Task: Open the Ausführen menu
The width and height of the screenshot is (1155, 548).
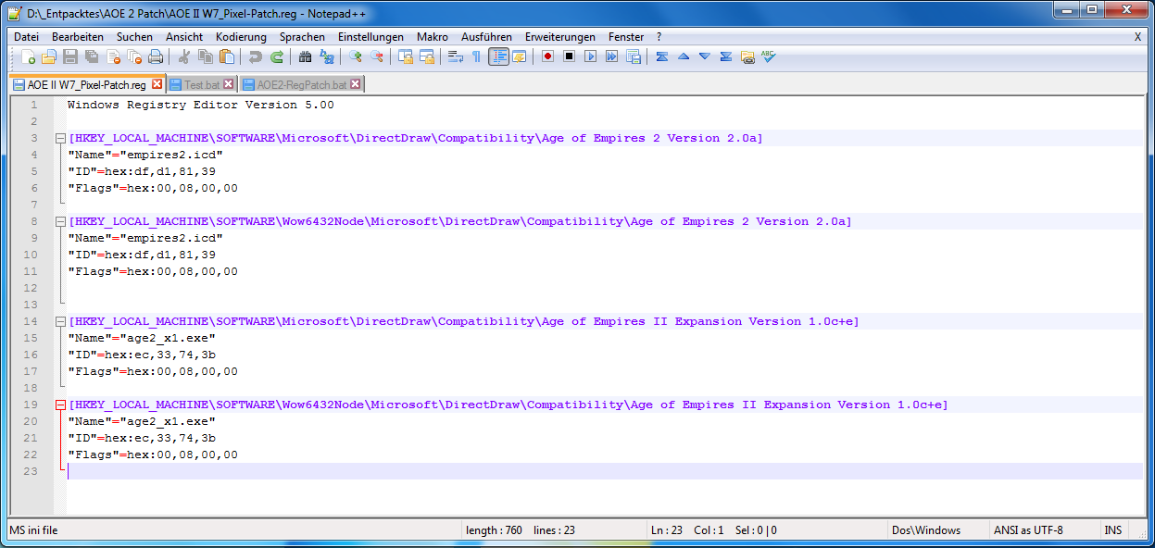Action: click(x=486, y=37)
